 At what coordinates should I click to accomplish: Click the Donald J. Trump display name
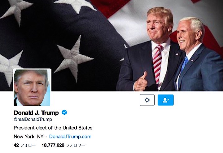click(36, 113)
